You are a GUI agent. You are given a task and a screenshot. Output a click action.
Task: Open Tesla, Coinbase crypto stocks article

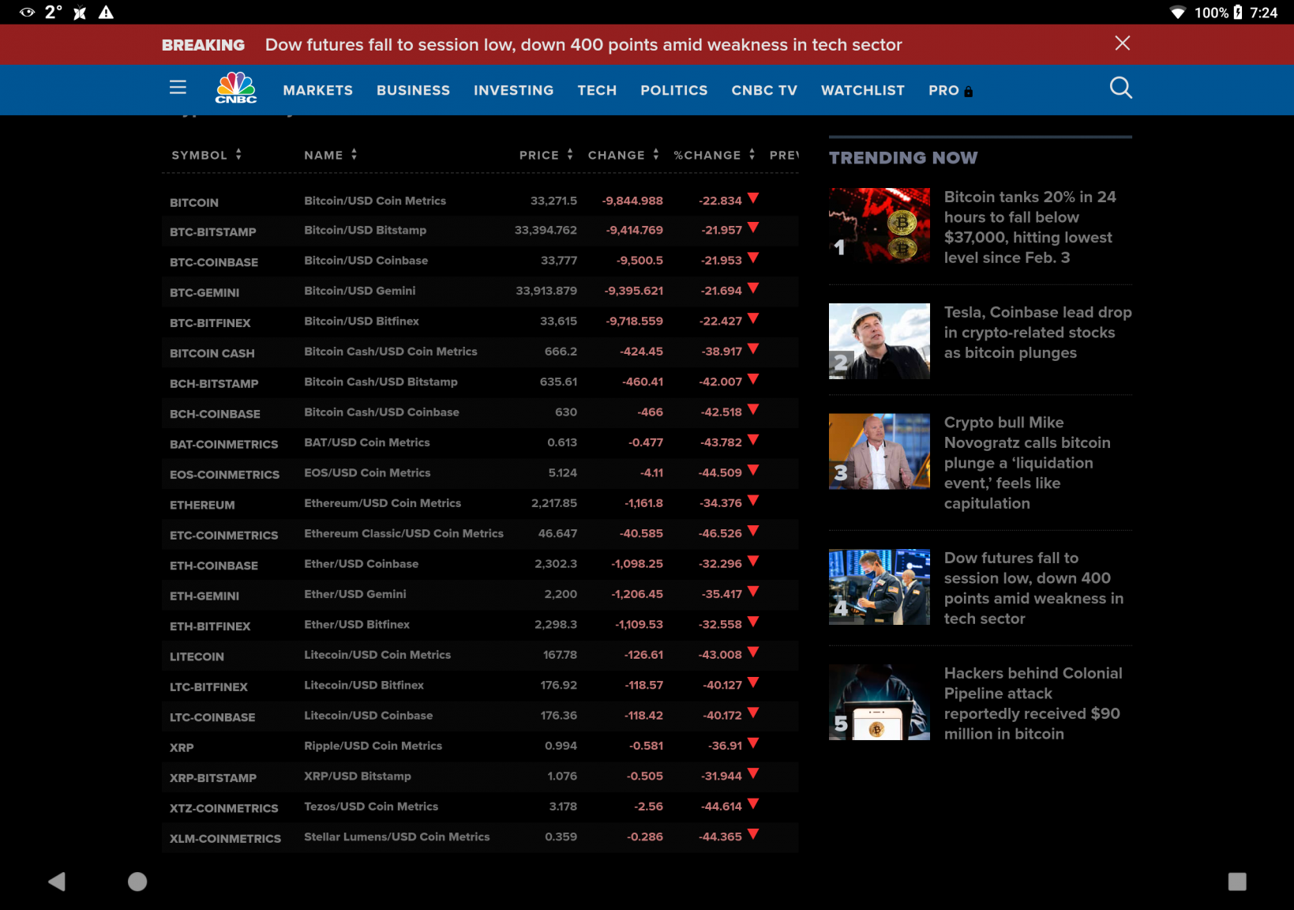point(1037,333)
